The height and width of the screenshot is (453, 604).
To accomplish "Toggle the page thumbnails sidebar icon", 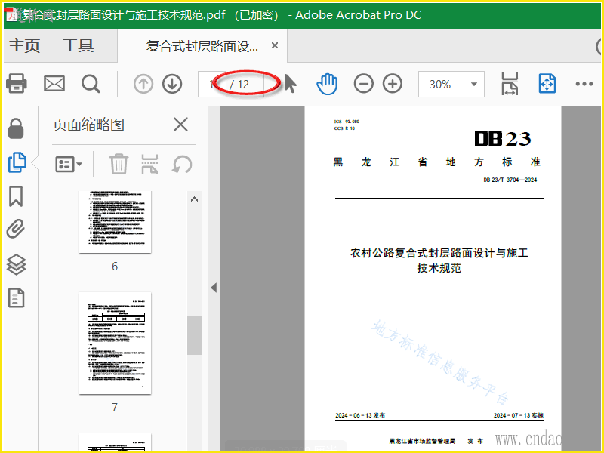I will click(x=17, y=162).
